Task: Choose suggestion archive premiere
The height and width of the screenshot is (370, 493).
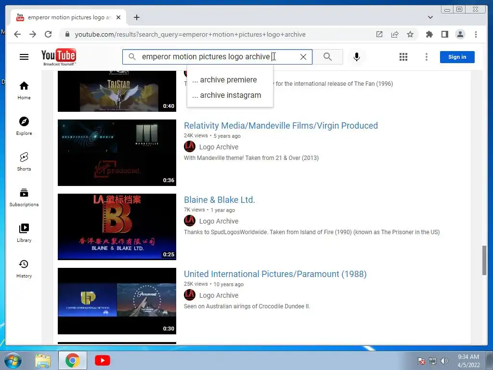Action: tap(230, 80)
